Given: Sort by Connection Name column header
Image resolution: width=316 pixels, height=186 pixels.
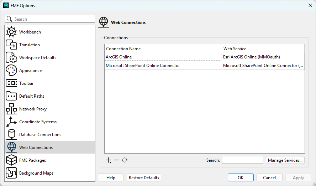Looking at the screenshot, I should point(163,48).
